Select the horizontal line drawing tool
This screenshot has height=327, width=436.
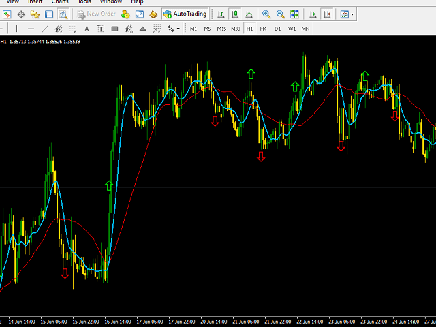(x=31, y=29)
